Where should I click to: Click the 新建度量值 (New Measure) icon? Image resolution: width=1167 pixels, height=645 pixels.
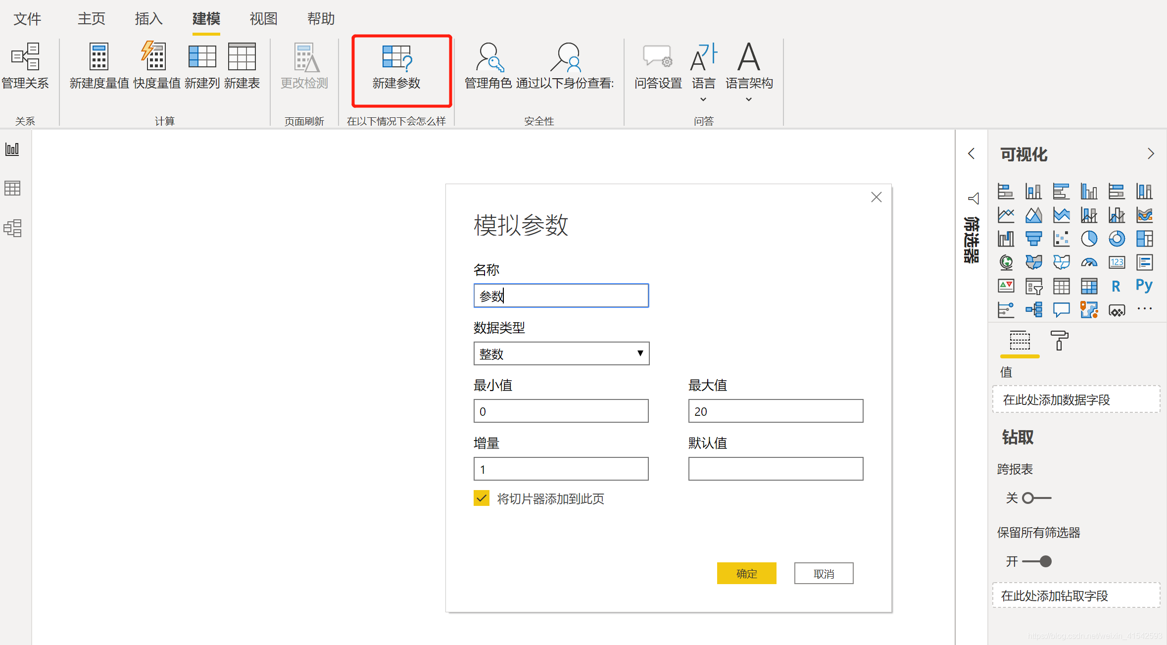pos(99,57)
